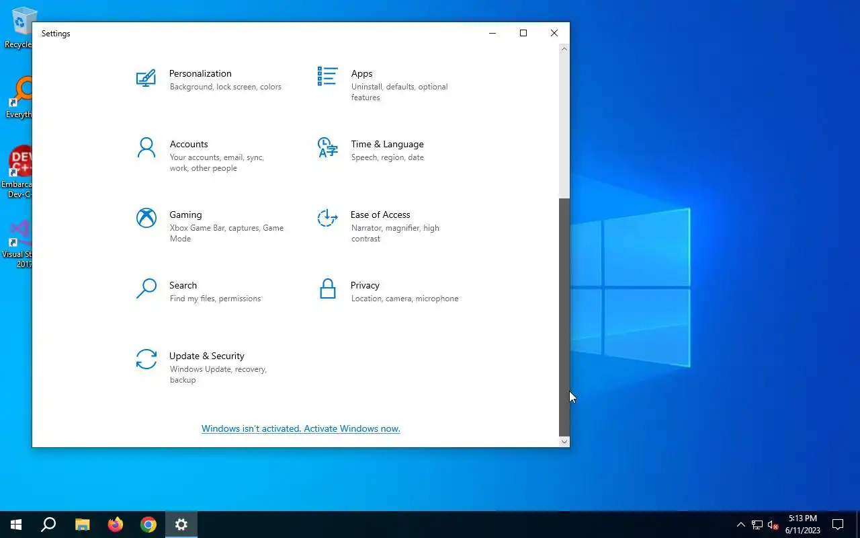
Task: Click the Windows isn't activated link
Action: point(301,428)
